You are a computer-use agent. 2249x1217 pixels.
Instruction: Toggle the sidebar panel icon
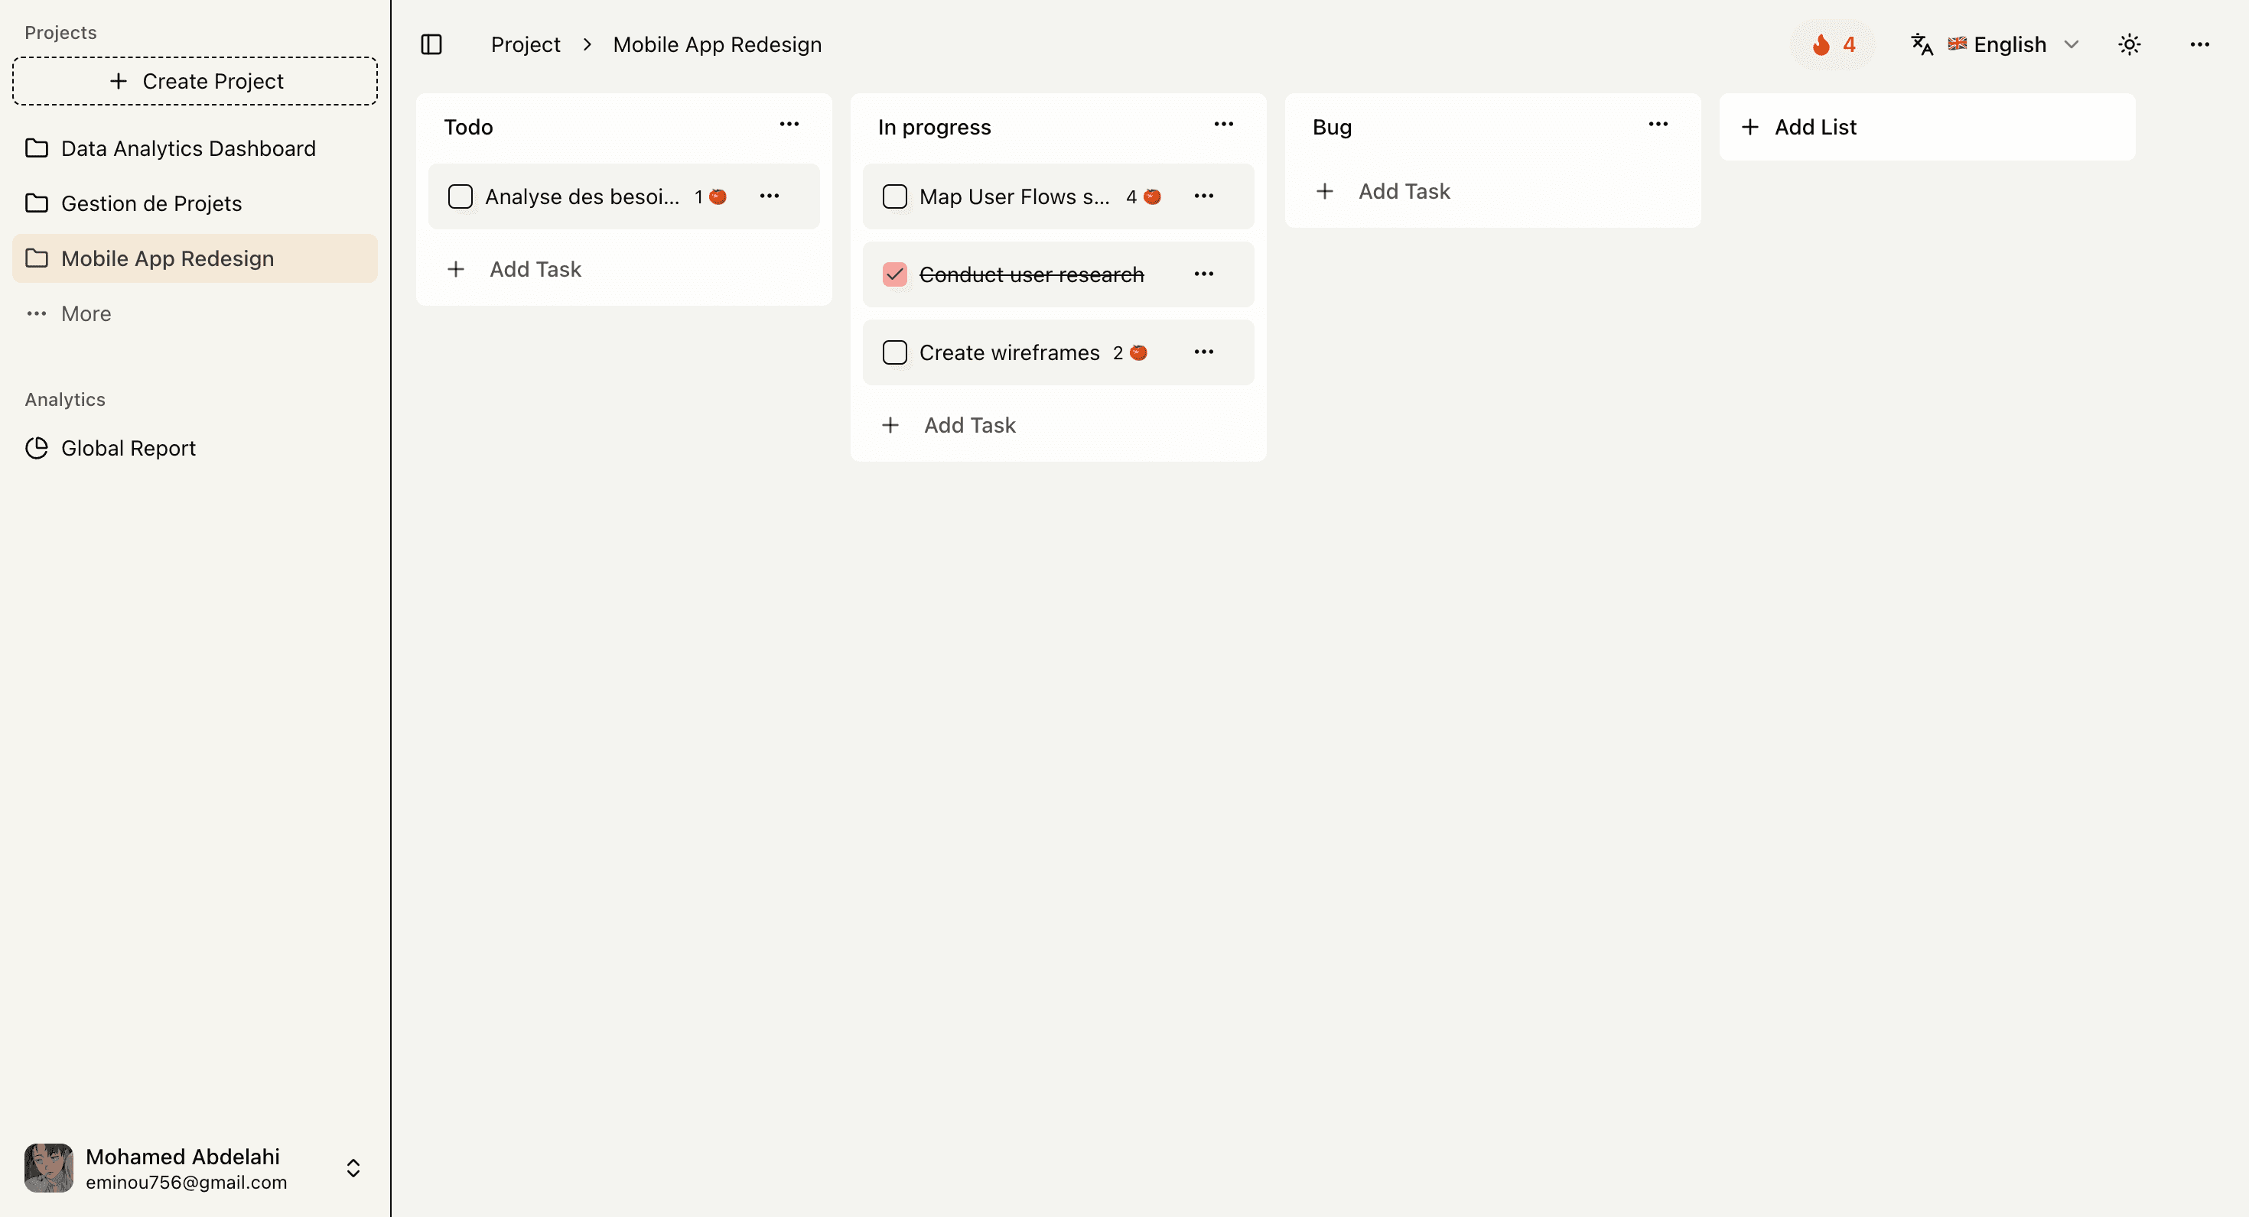pos(431,44)
